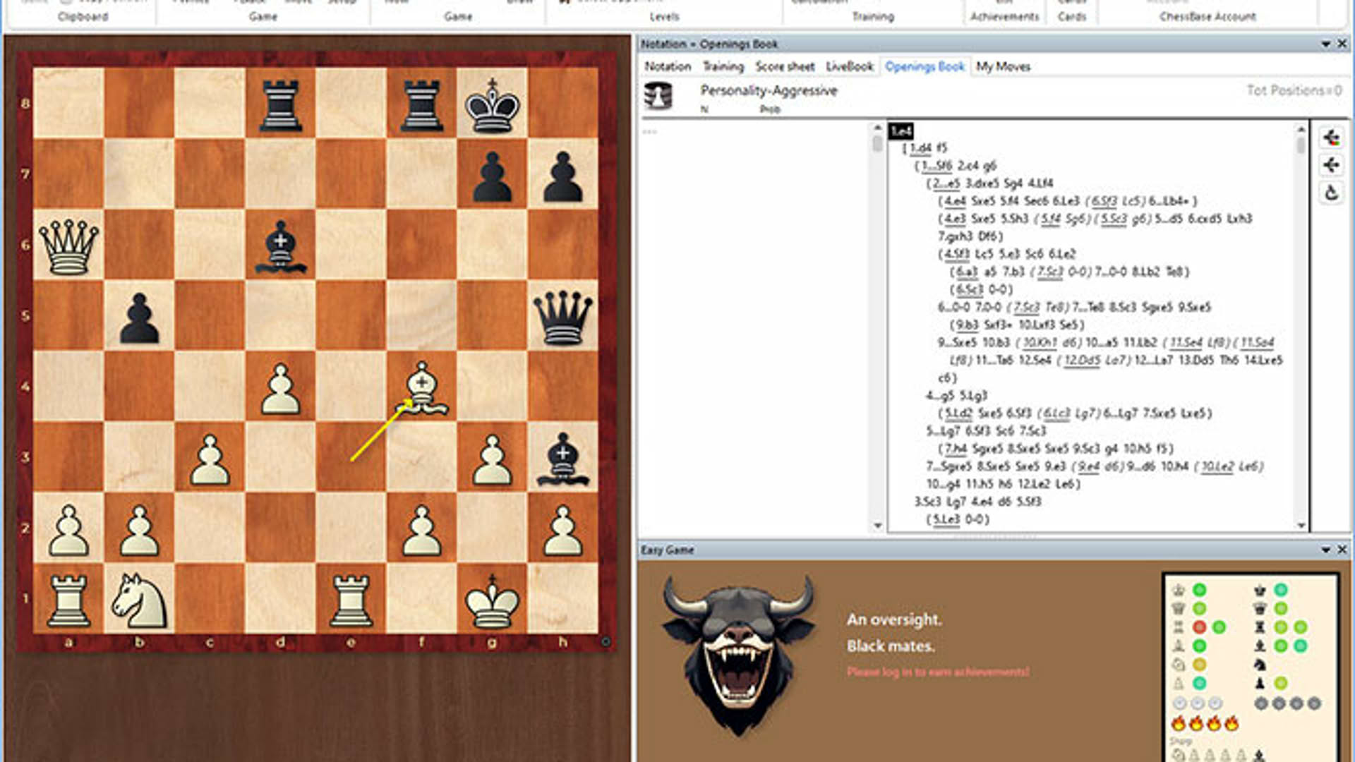
Task: Click the 1.d4 variation move
Action: click(x=920, y=148)
